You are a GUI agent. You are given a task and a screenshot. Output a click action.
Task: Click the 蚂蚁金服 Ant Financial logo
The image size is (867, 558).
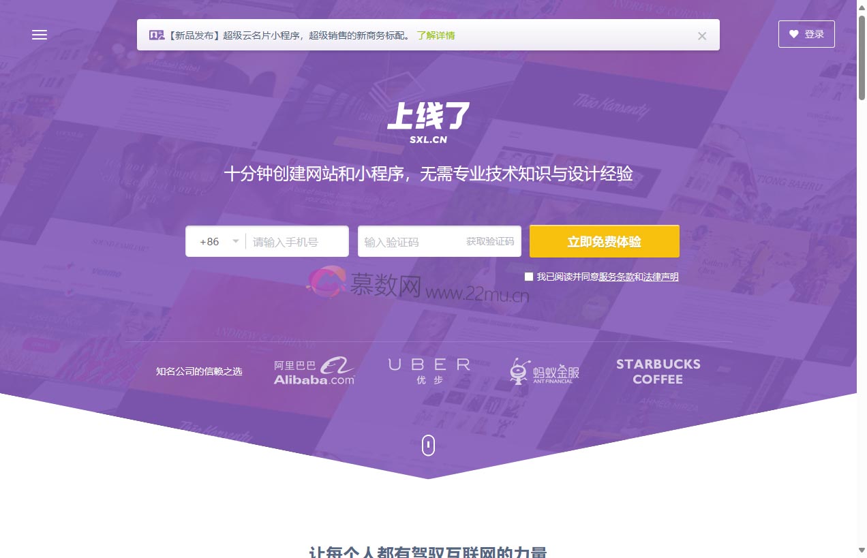[543, 371]
